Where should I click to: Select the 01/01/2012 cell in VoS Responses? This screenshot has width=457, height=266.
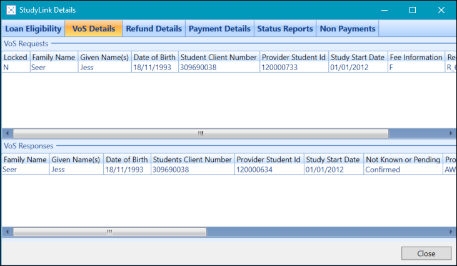coord(333,170)
